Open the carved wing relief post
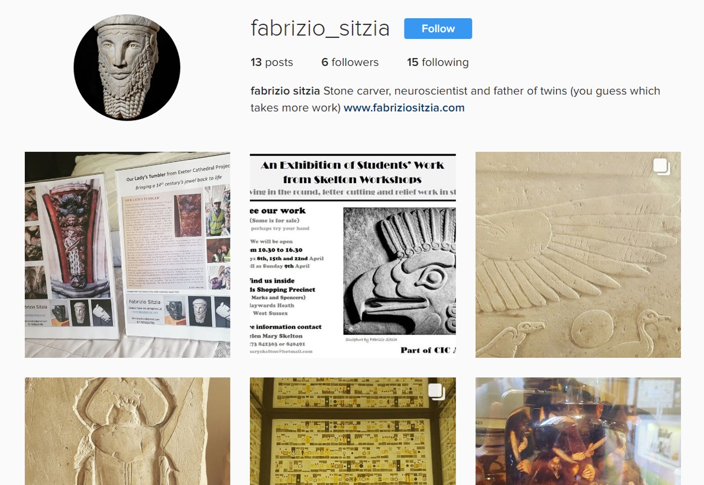Screen dimensions: 704x485 point(578,255)
